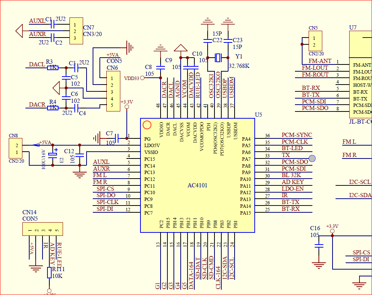Click the CN6 five-pin connector body

pos(113,91)
